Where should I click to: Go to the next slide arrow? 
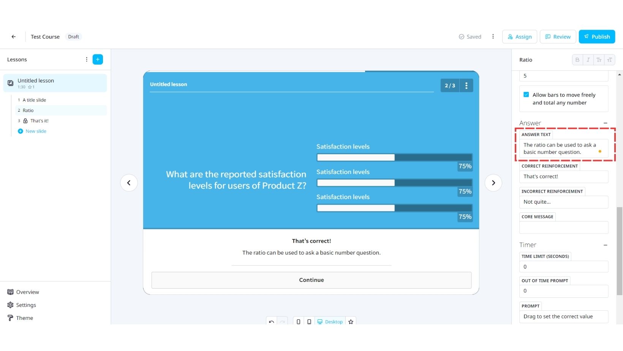coord(493,183)
